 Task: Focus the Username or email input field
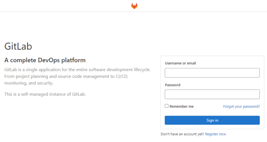[x=212, y=73]
